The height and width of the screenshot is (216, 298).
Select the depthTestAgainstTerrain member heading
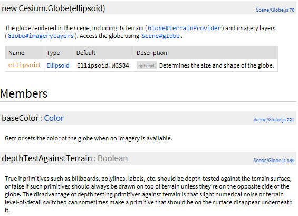[47, 158]
